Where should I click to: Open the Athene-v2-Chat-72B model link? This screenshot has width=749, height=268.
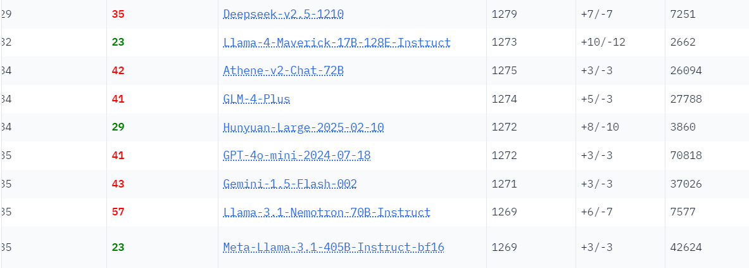[x=283, y=71]
